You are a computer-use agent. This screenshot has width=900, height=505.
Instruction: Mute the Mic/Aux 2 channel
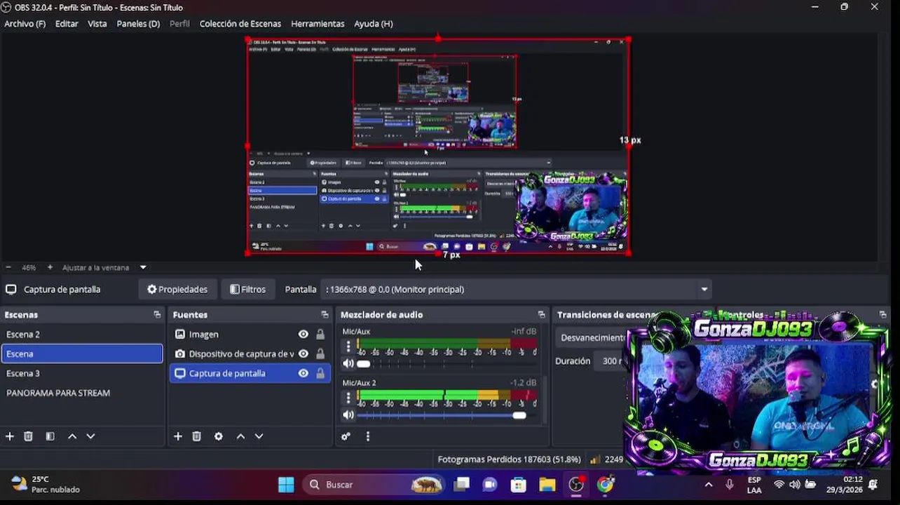pyautogui.click(x=348, y=415)
